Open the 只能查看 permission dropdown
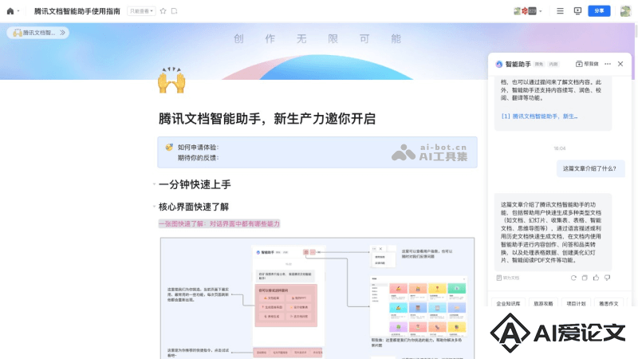This screenshot has width=638, height=359. [x=141, y=11]
